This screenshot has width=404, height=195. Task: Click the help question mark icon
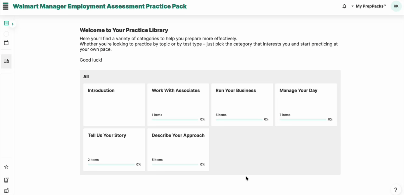[x=396, y=190]
